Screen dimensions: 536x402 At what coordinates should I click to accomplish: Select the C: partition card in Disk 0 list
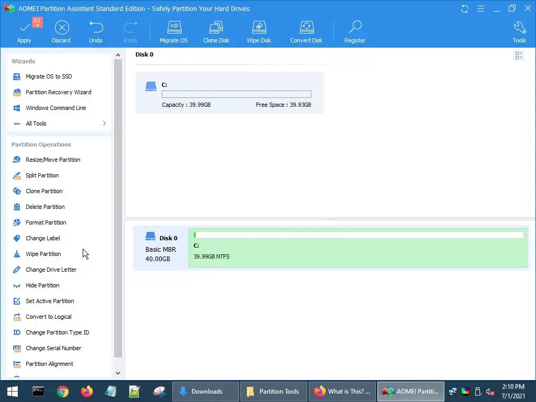pyautogui.click(x=230, y=93)
